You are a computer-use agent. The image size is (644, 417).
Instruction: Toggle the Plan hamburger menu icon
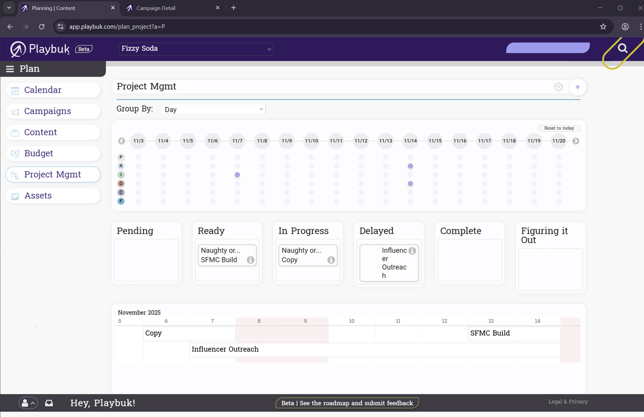point(10,69)
